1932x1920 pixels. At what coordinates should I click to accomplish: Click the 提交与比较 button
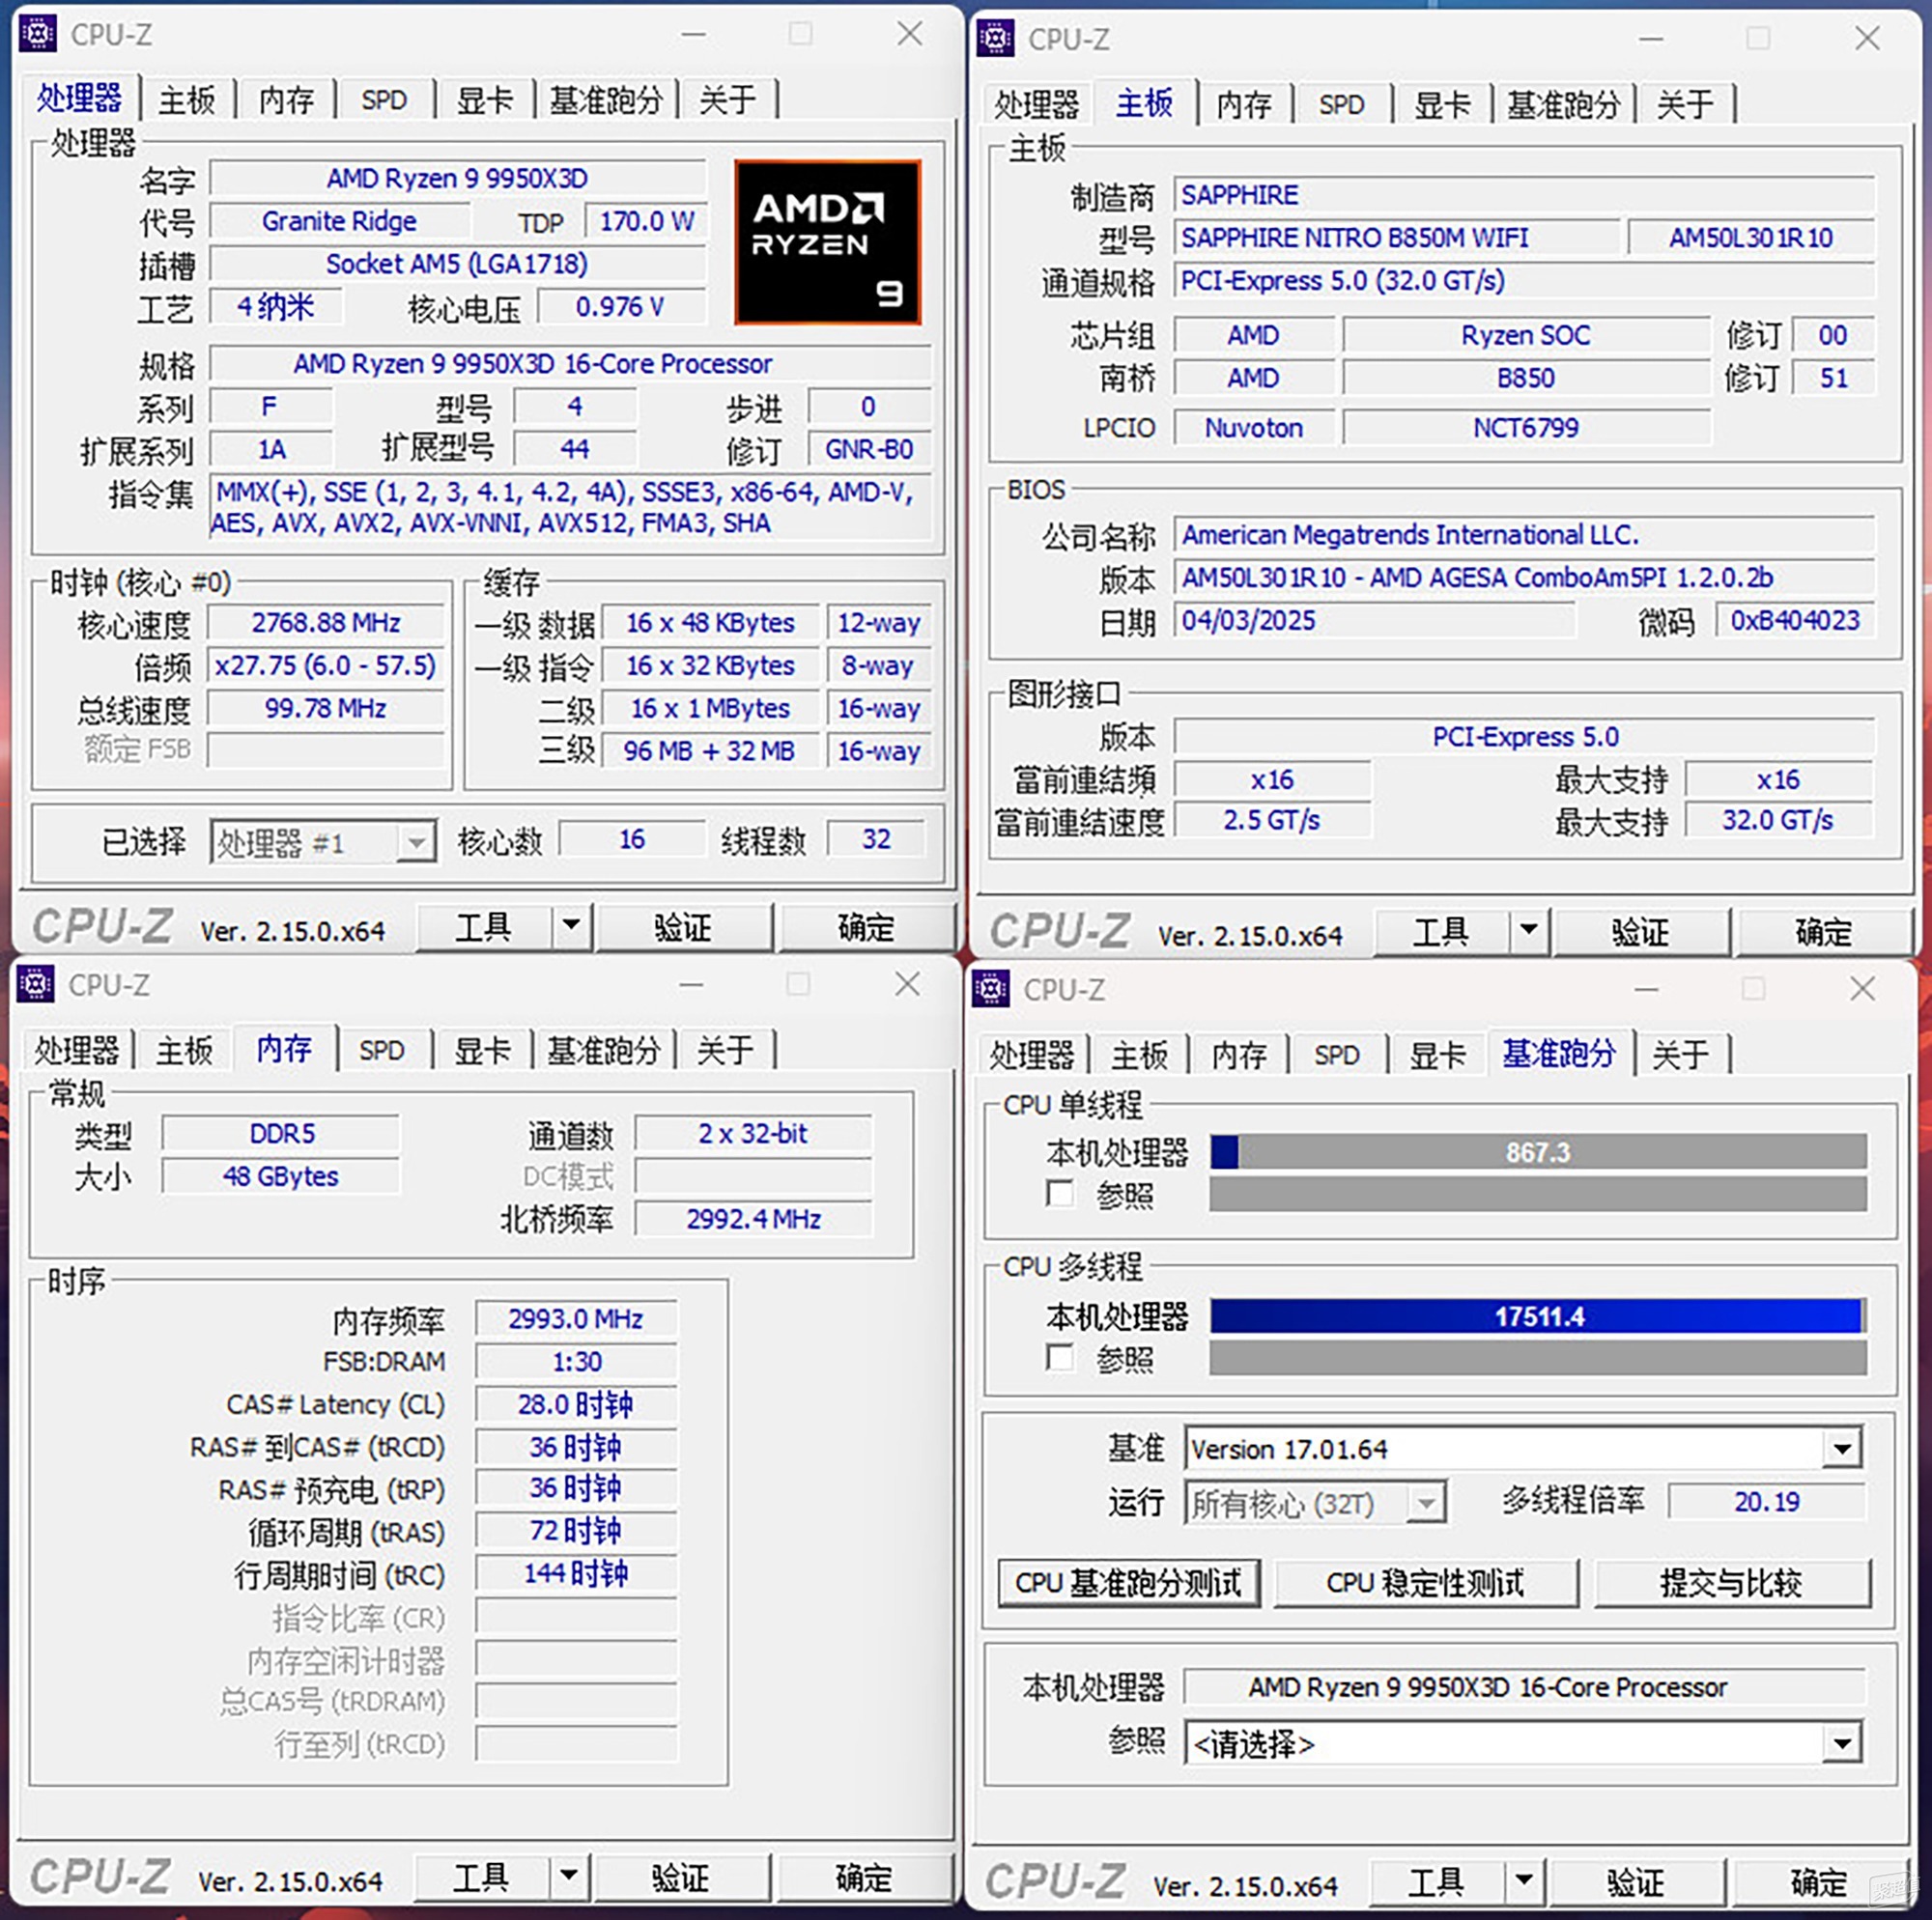(x=1732, y=1583)
